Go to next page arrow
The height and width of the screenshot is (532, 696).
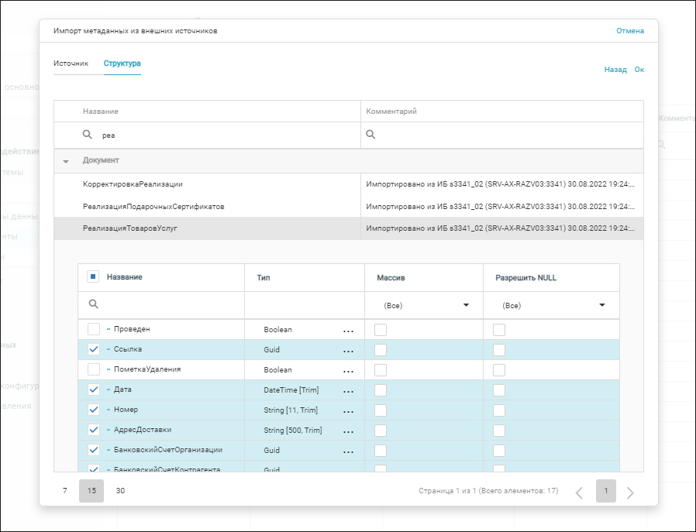coord(630,493)
